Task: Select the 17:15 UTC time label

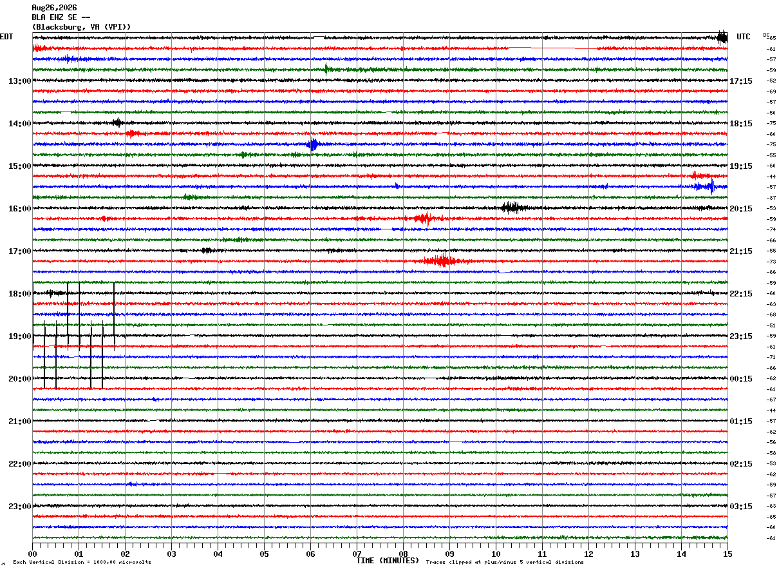Action: tap(740, 81)
